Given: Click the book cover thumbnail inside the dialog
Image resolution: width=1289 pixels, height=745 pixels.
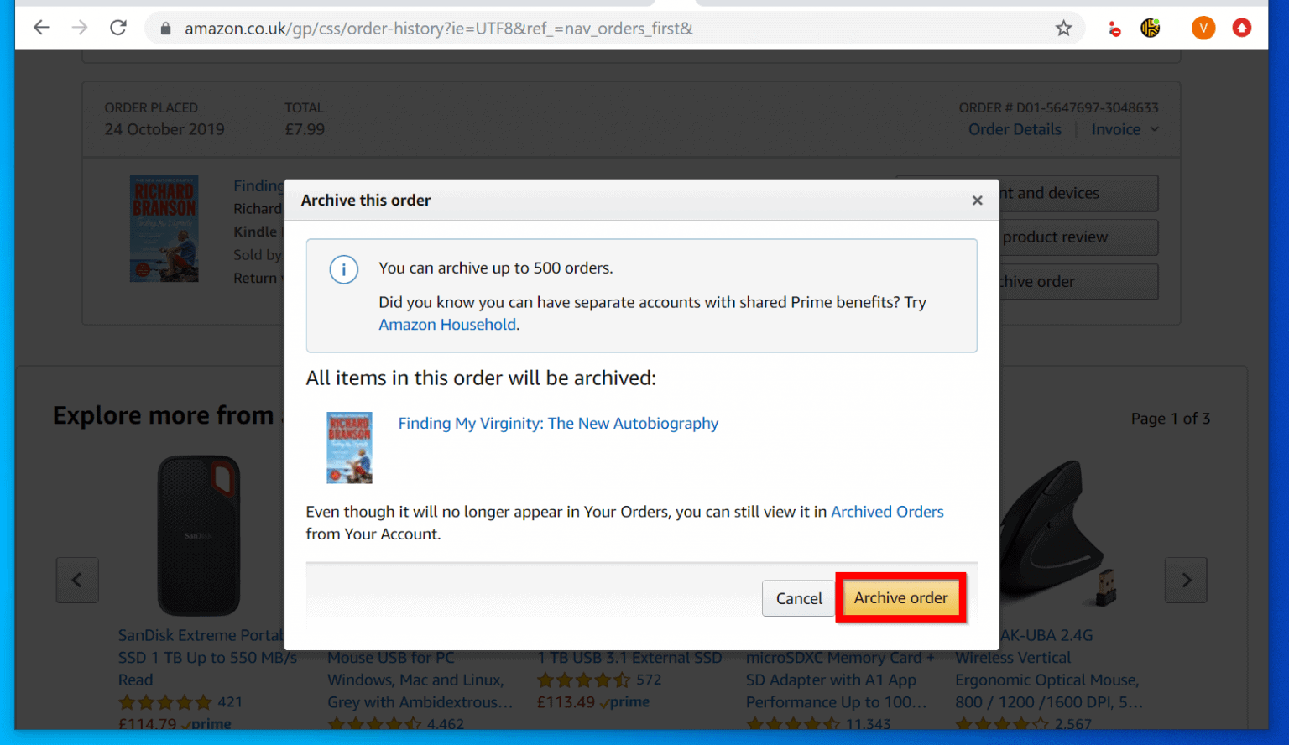Looking at the screenshot, I should [349, 448].
